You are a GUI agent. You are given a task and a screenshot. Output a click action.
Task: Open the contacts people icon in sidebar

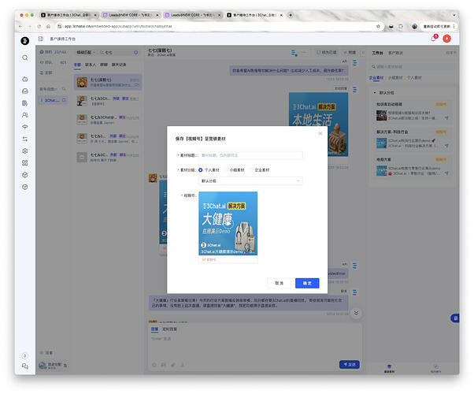[25, 115]
